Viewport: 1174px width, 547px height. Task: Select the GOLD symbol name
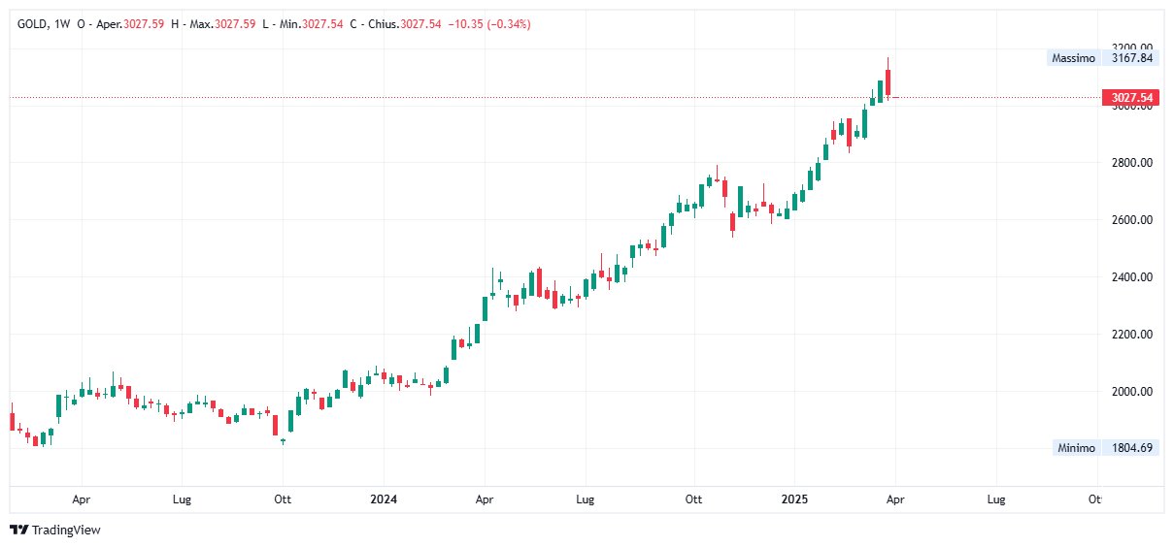(33, 23)
